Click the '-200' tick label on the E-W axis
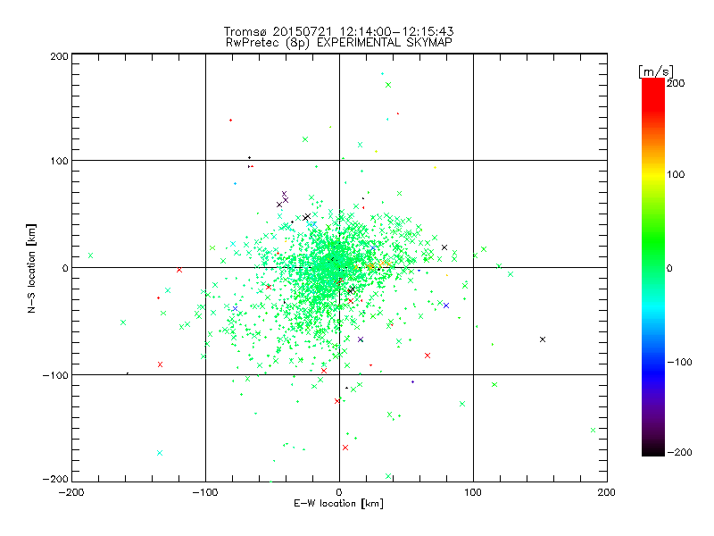The image size is (714, 536). (x=71, y=492)
